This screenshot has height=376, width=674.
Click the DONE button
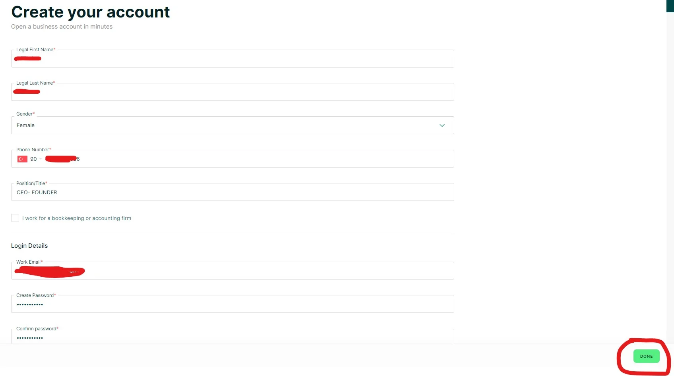pyautogui.click(x=646, y=356)
